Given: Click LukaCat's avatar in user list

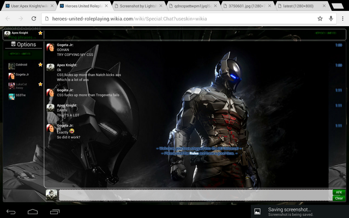Looking at the screenshot, I should click(11, 86).
